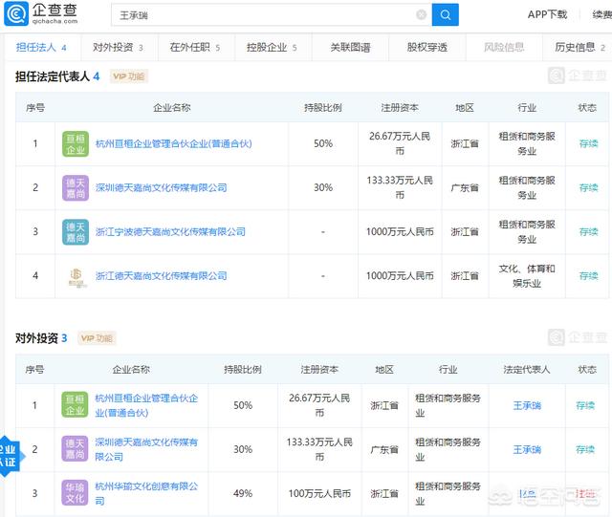Clear the search box with the X icon

(421, 15)
